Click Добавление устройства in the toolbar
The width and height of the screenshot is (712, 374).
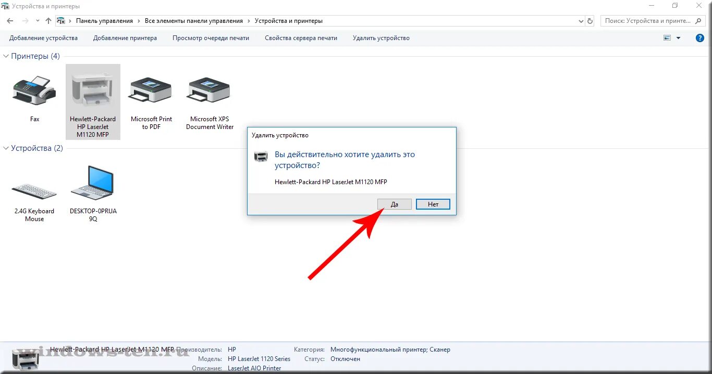[x=43, y=38]
